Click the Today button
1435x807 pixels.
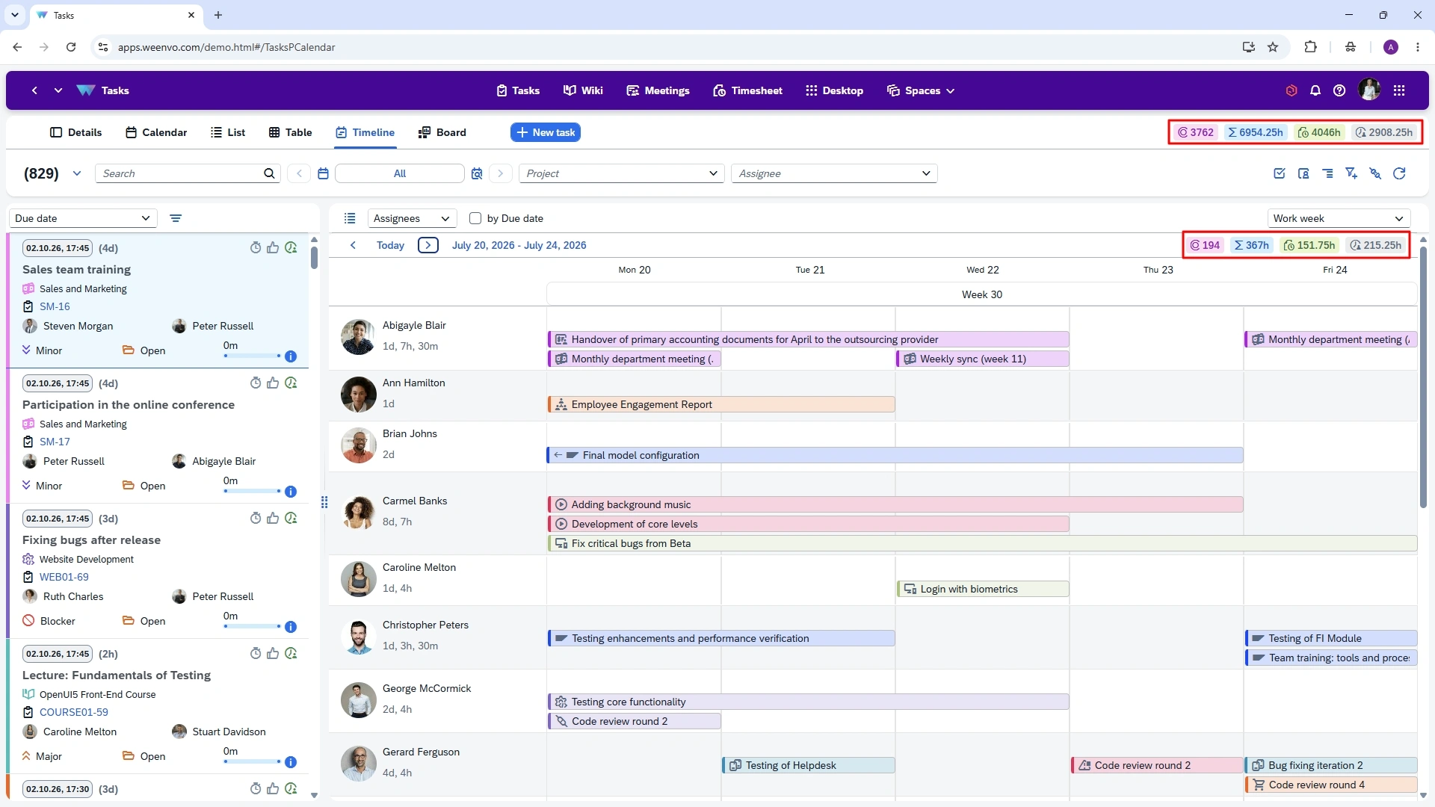point(390,245)
